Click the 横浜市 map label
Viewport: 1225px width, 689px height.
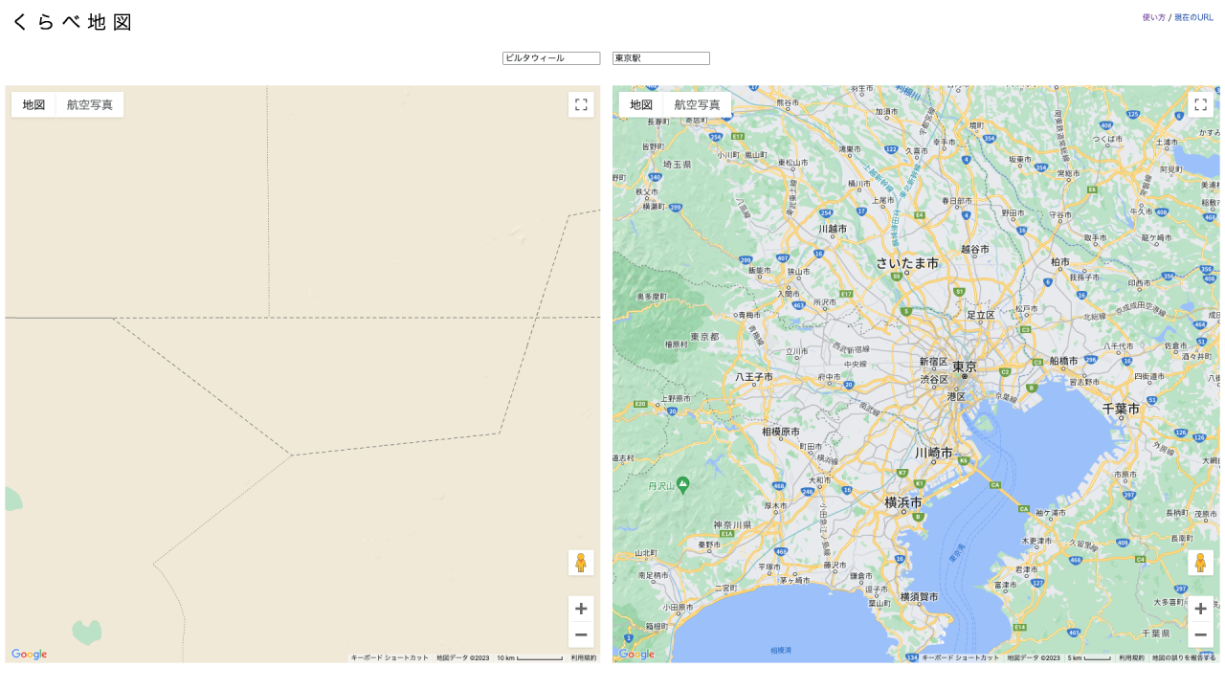902,501
